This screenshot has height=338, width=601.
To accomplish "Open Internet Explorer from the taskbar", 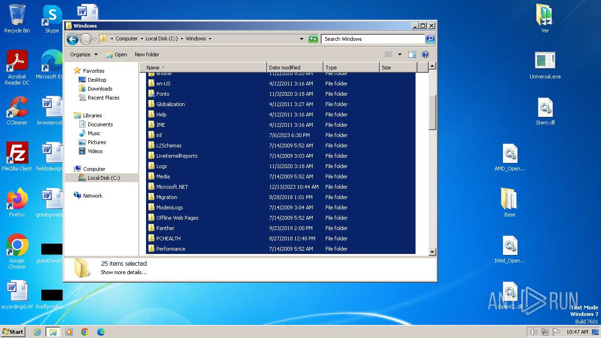I will 37,332.
